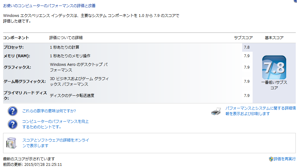Click the question mark icon beside the performance improvement hints
The height and width of the screenshot is (168, 297).
click(x=12, y=124)
